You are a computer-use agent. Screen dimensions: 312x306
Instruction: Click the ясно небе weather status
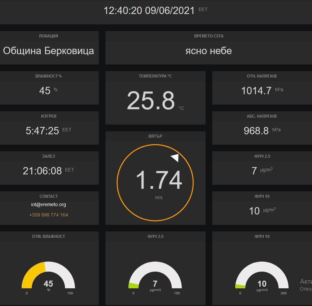[209, 51]
